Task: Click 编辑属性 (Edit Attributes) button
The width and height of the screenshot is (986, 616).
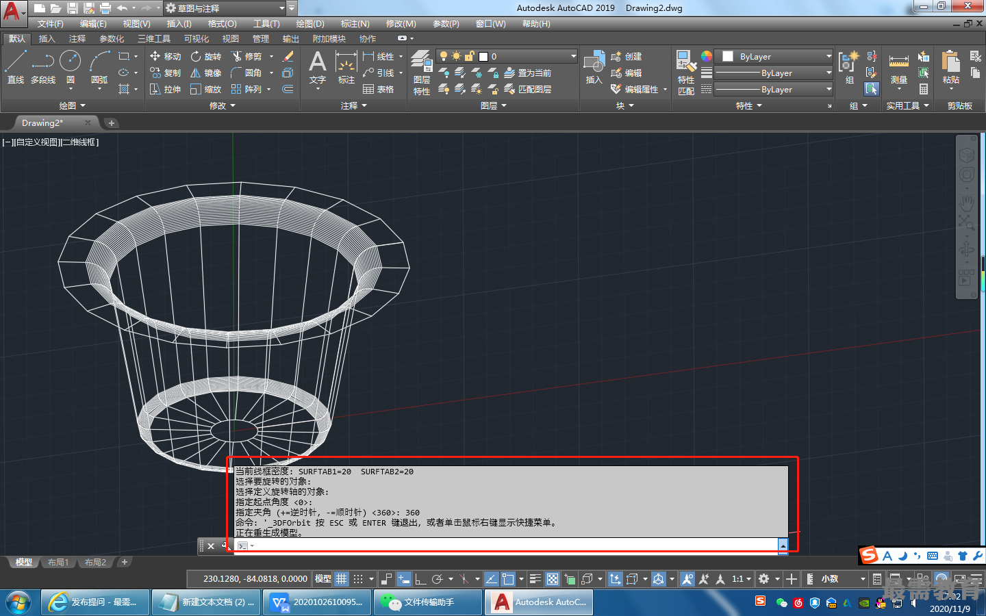Action: [x=635, y=89]
